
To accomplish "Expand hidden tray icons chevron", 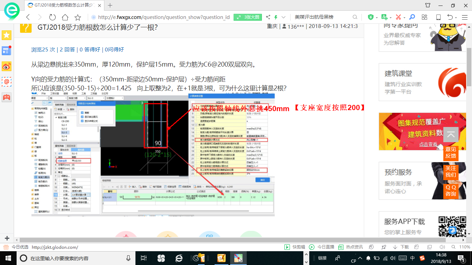I will click(x=360, y=258).
